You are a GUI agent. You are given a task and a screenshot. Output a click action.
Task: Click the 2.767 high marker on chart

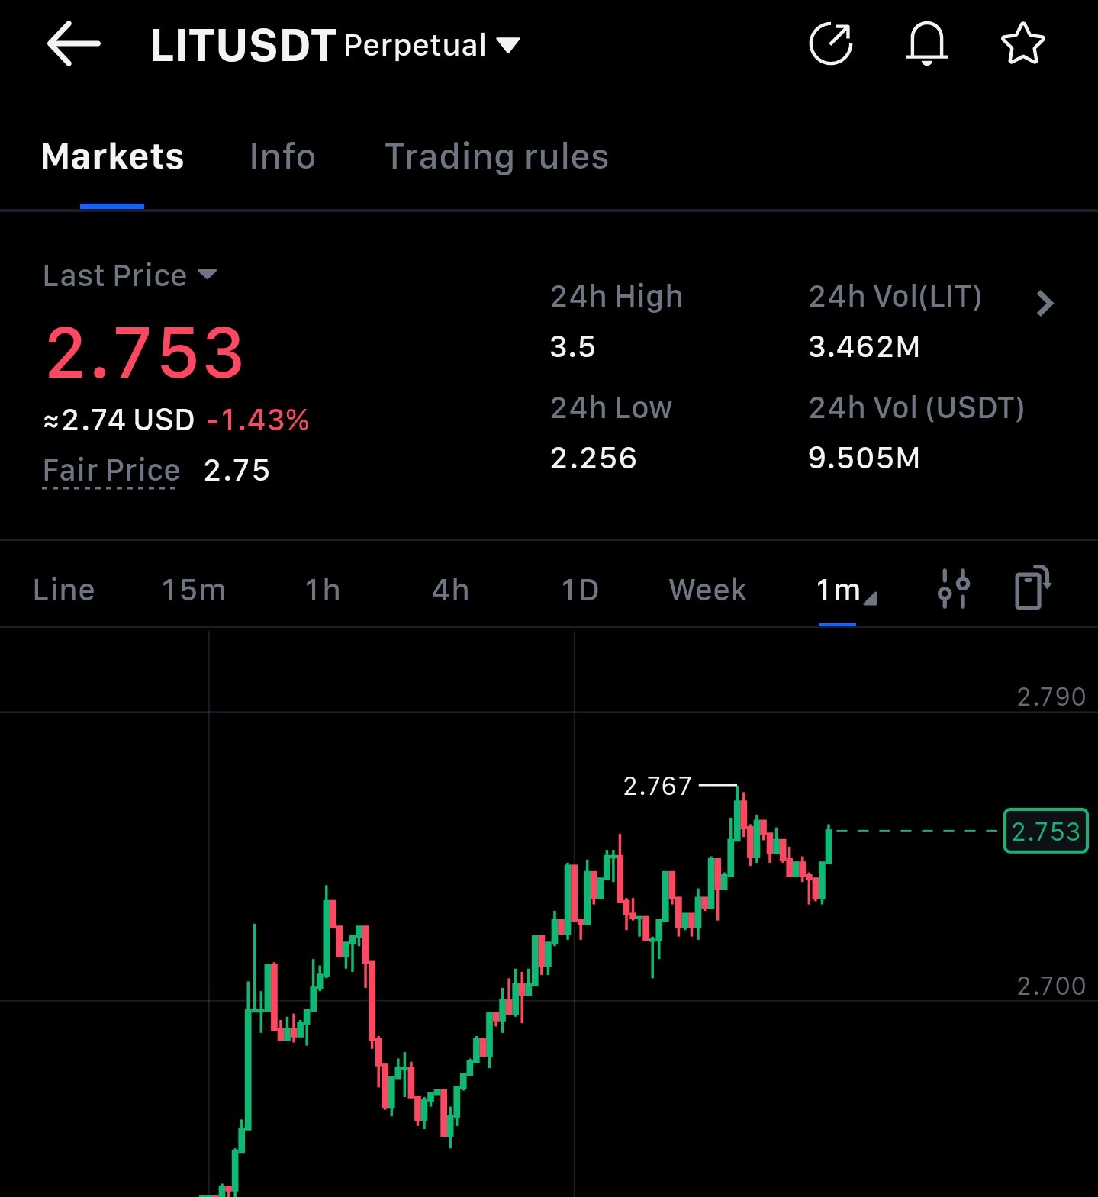(x=657, y=786)
